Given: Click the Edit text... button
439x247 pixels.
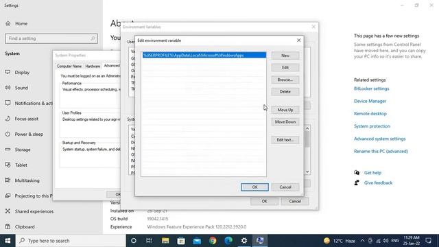Looking at the screenshot, I should [x=285, y=140].
